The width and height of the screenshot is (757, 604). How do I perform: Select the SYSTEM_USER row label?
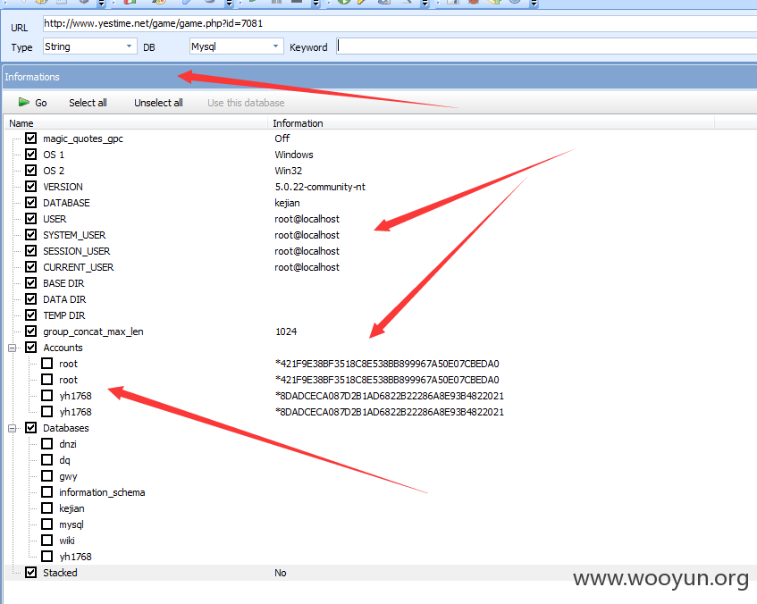tap(74, 235)
